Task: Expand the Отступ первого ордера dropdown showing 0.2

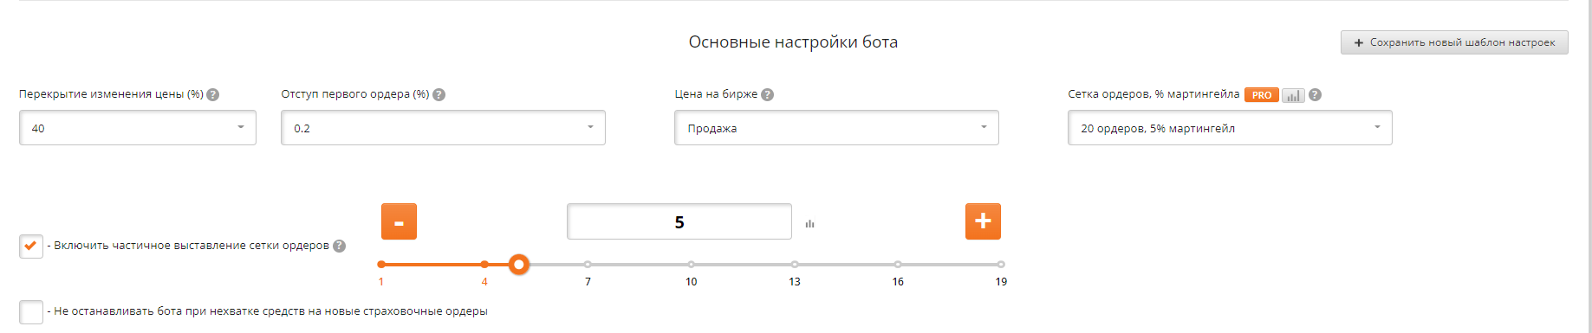Action: tap(443, 127)
